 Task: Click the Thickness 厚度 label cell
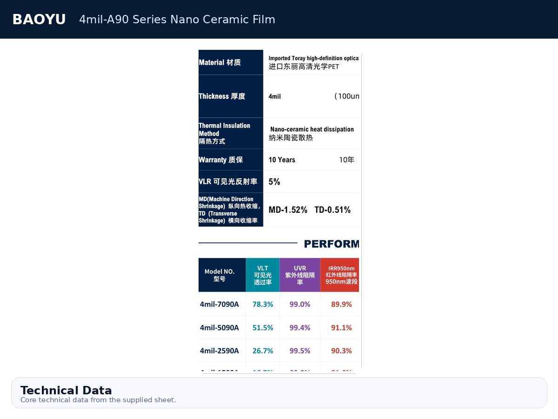(x=231, y=96)
